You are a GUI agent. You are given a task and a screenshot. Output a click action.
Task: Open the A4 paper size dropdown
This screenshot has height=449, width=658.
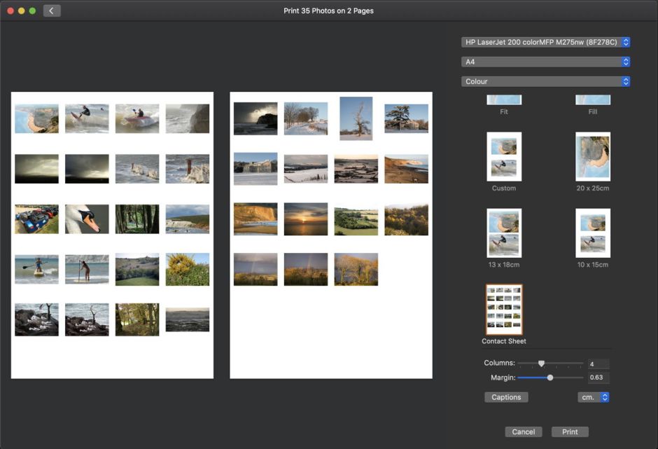545,62
